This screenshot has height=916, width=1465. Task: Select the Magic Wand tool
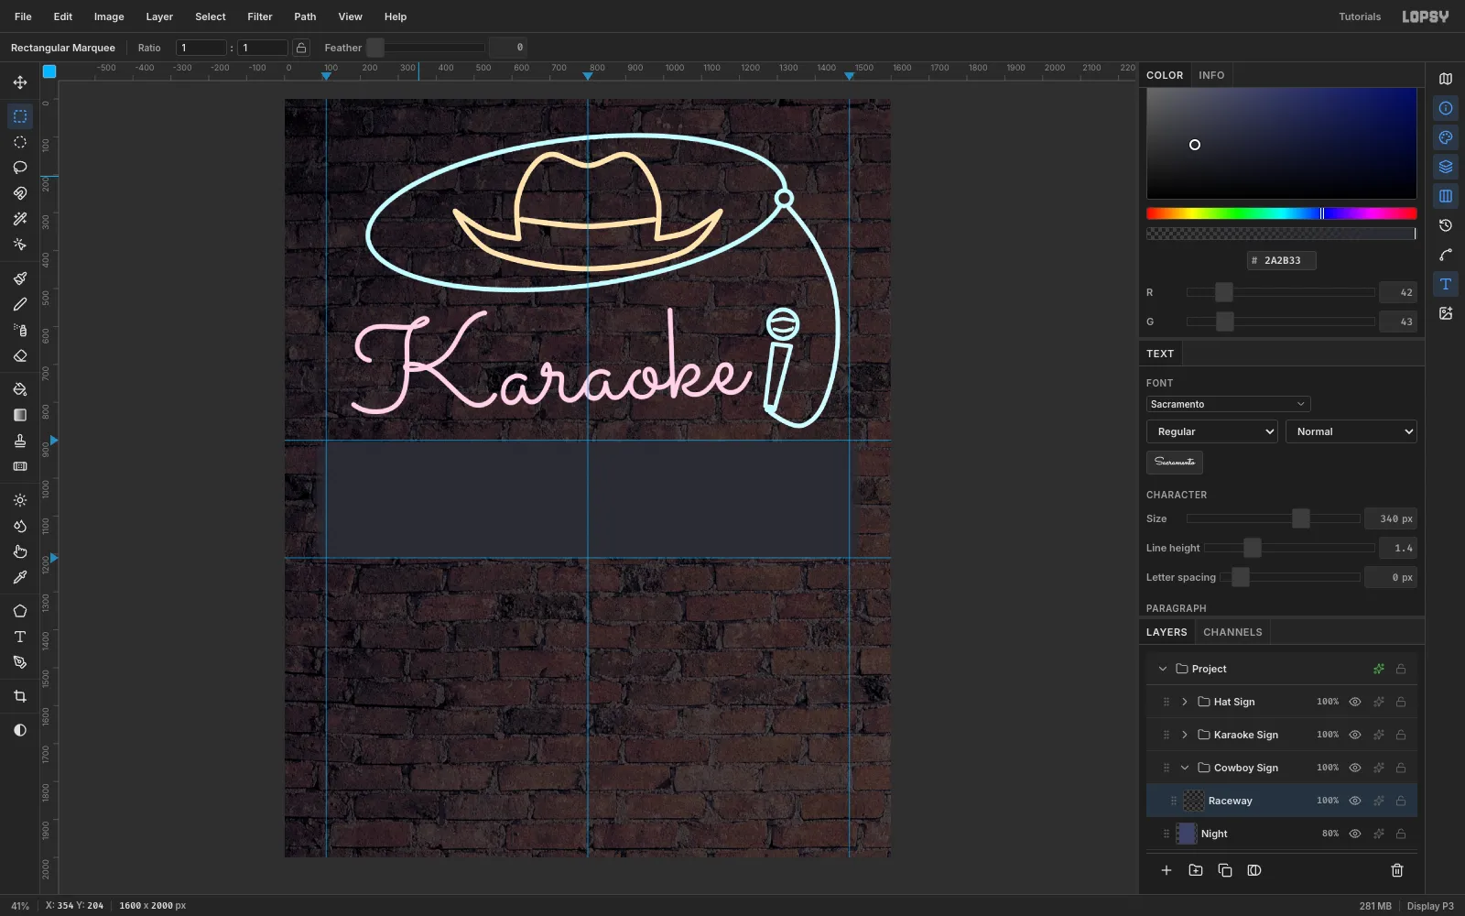click(20, 219)
